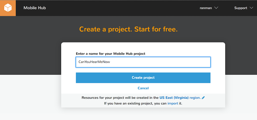Image resolution: width=257 pixels, height=120 pixels.
Task: Edit region with the pencil icon
Action: pyautogui.click(x=203, y=98)
